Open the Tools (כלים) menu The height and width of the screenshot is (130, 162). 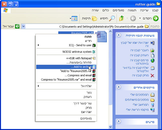click(x=105, y=10)
